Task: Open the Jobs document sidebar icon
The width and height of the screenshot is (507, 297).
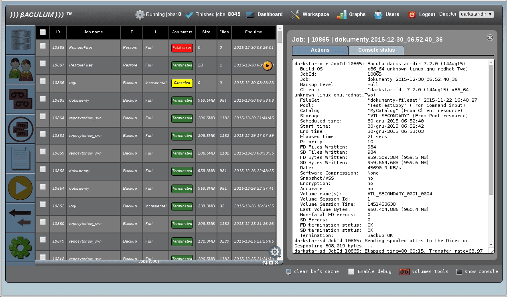Action: pos(20,159)
